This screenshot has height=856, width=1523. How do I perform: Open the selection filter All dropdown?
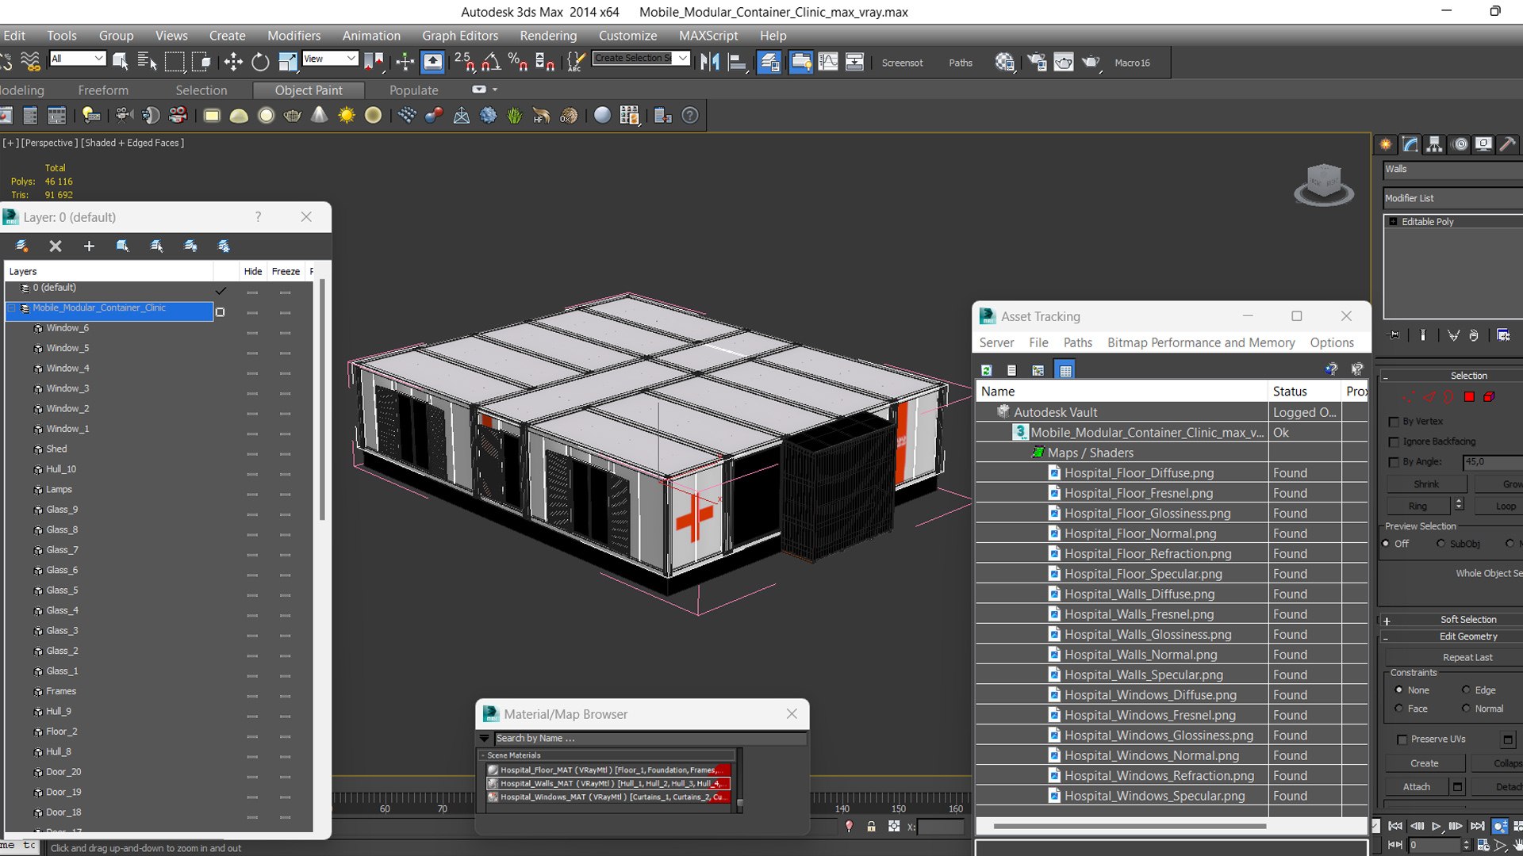[77, 59]
